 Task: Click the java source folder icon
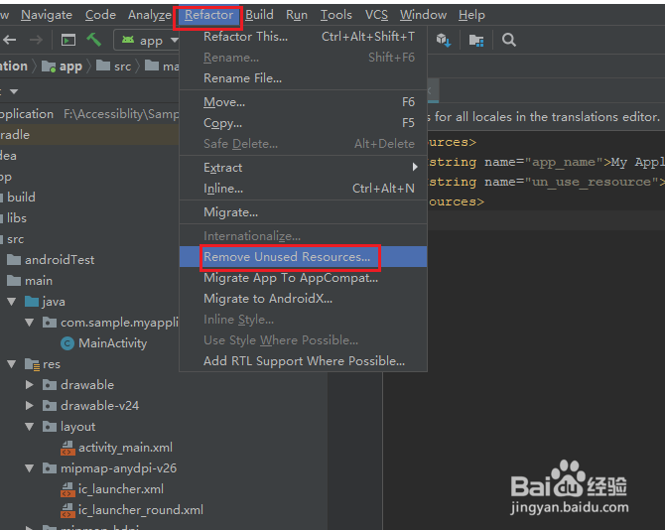pyautogui.click(x=32, y=302)
